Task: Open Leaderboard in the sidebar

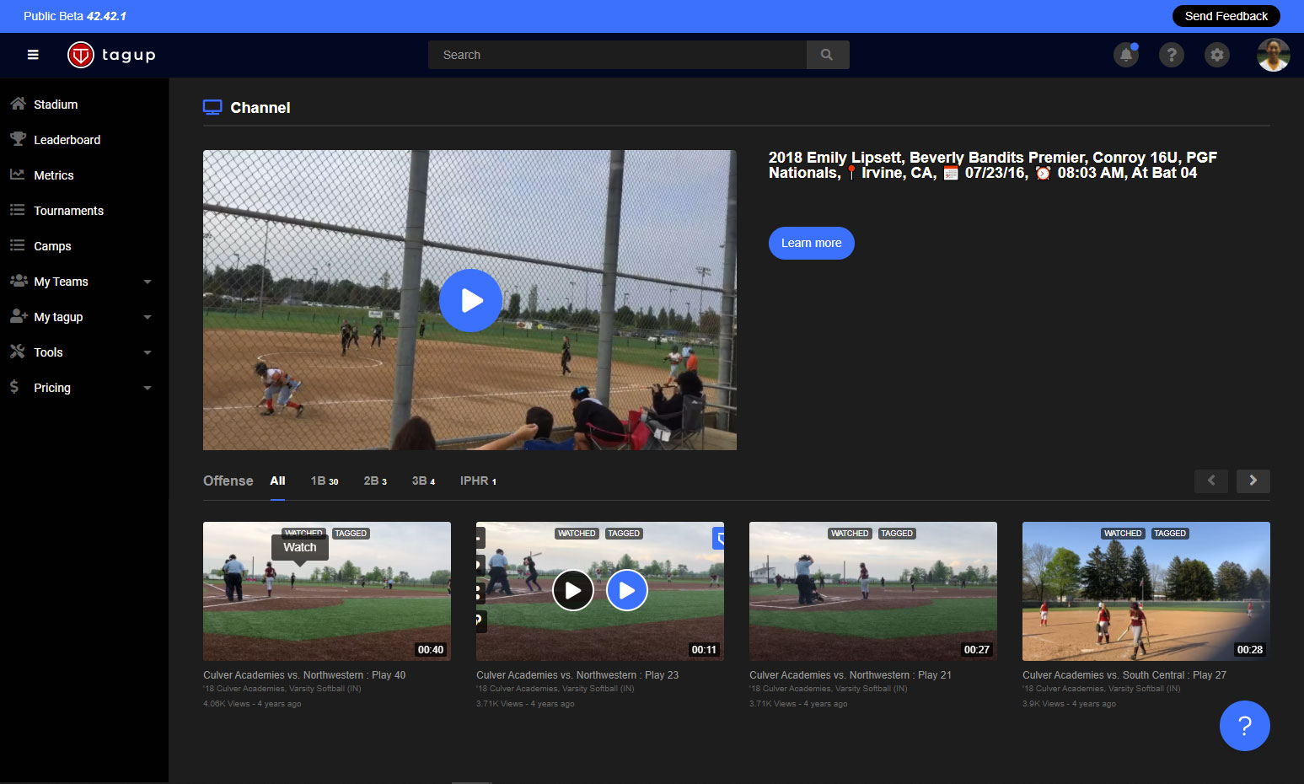Action: pos(67,140)
